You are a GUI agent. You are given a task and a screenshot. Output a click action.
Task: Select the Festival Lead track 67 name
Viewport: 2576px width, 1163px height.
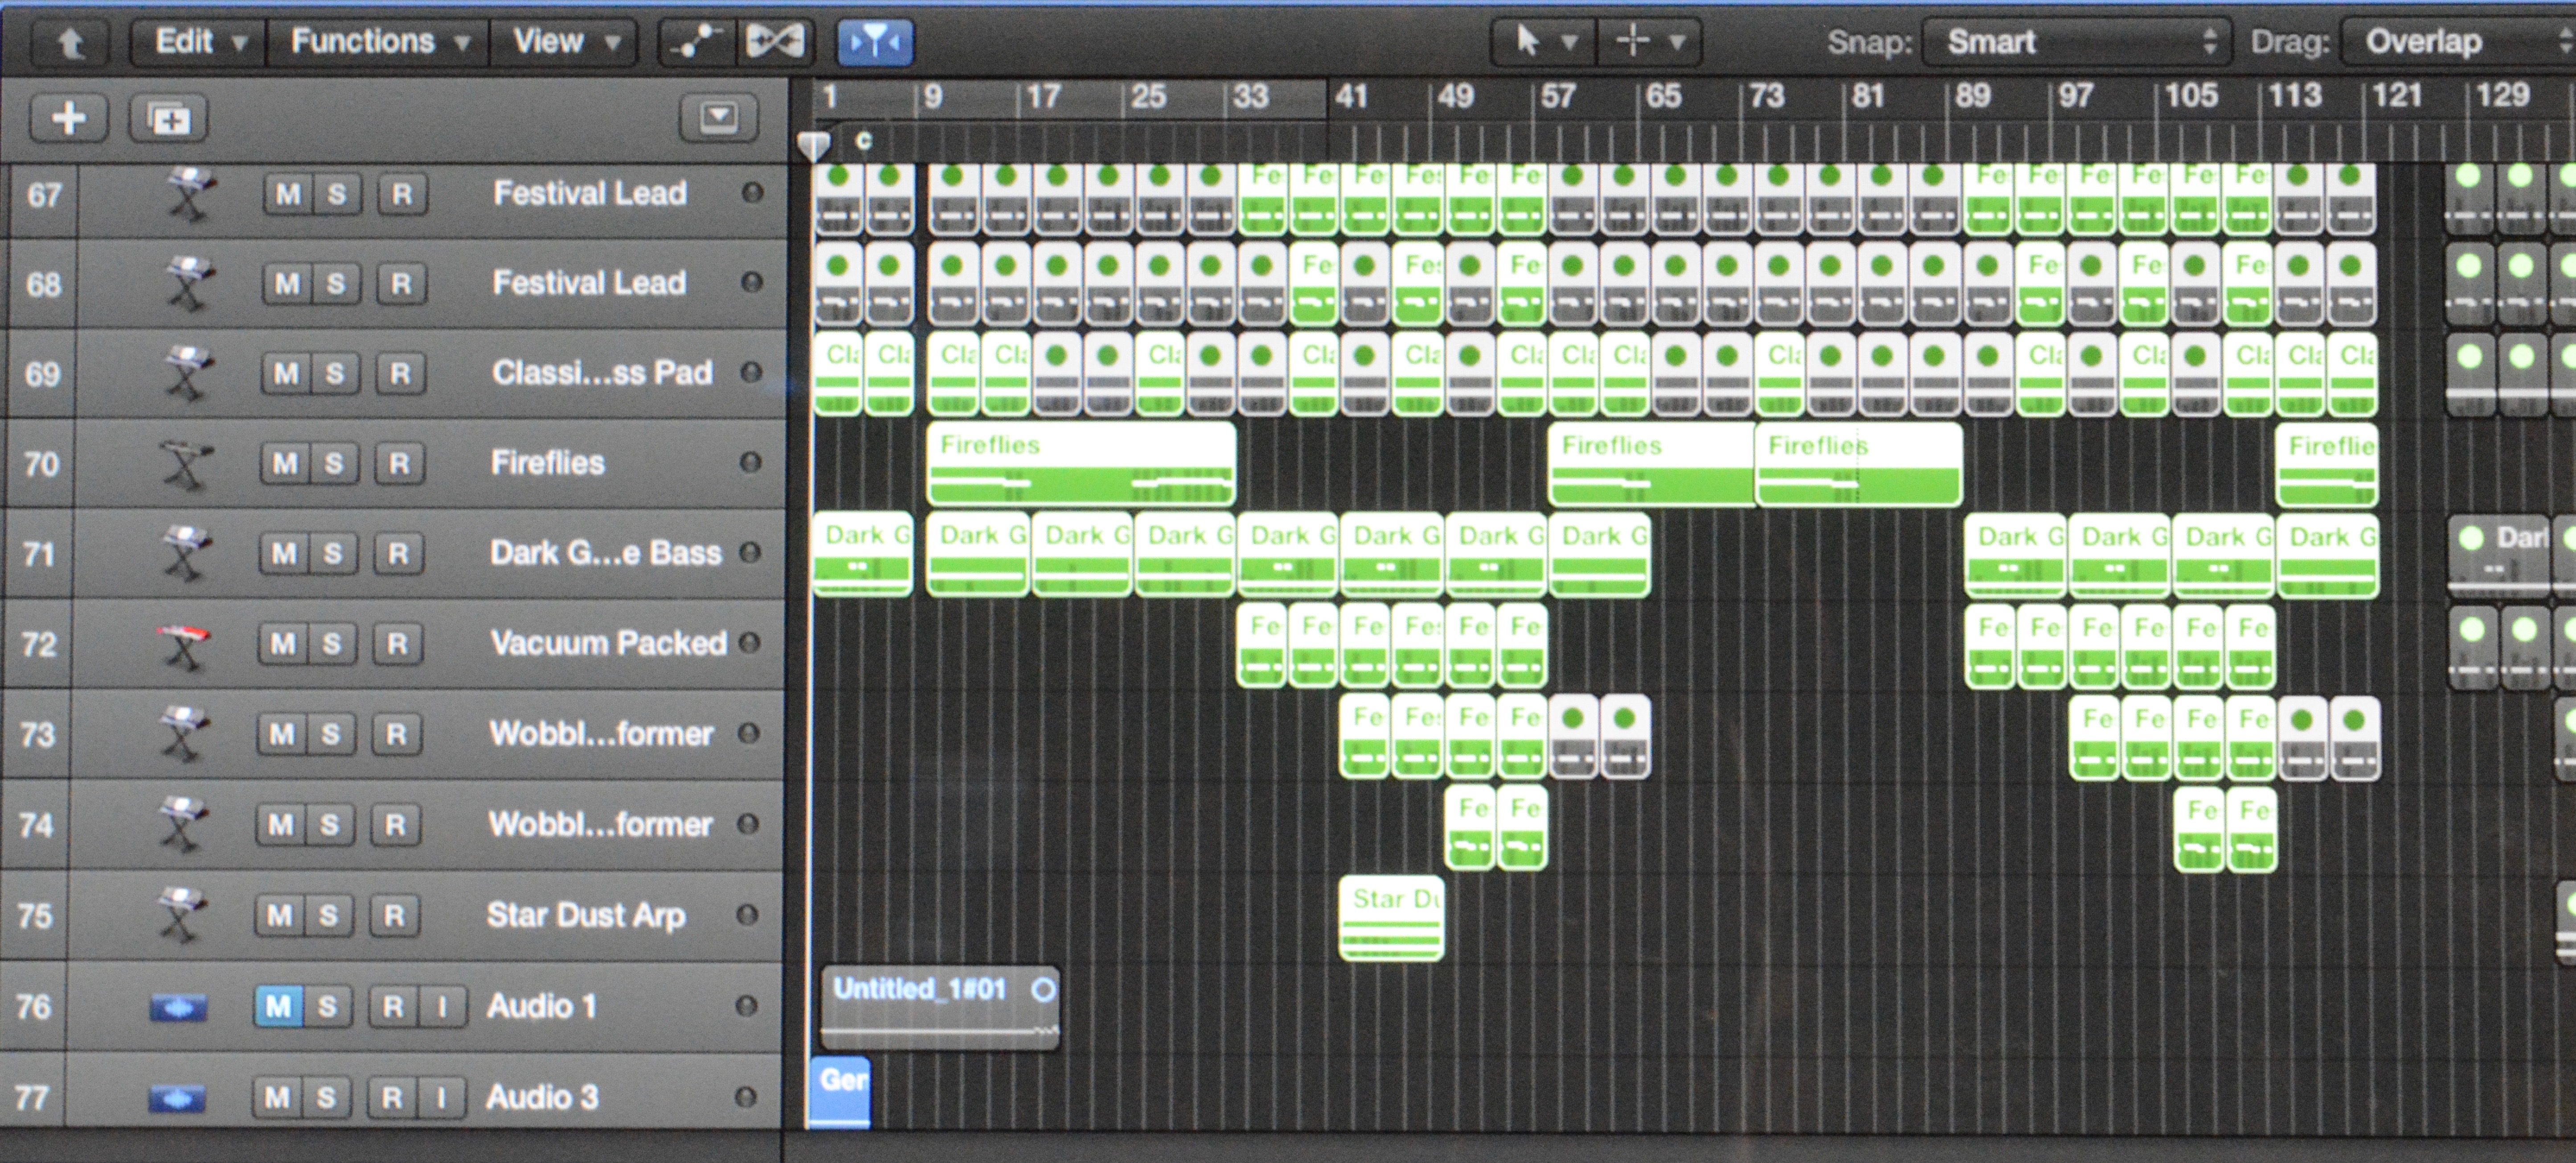tap(590, 193)
